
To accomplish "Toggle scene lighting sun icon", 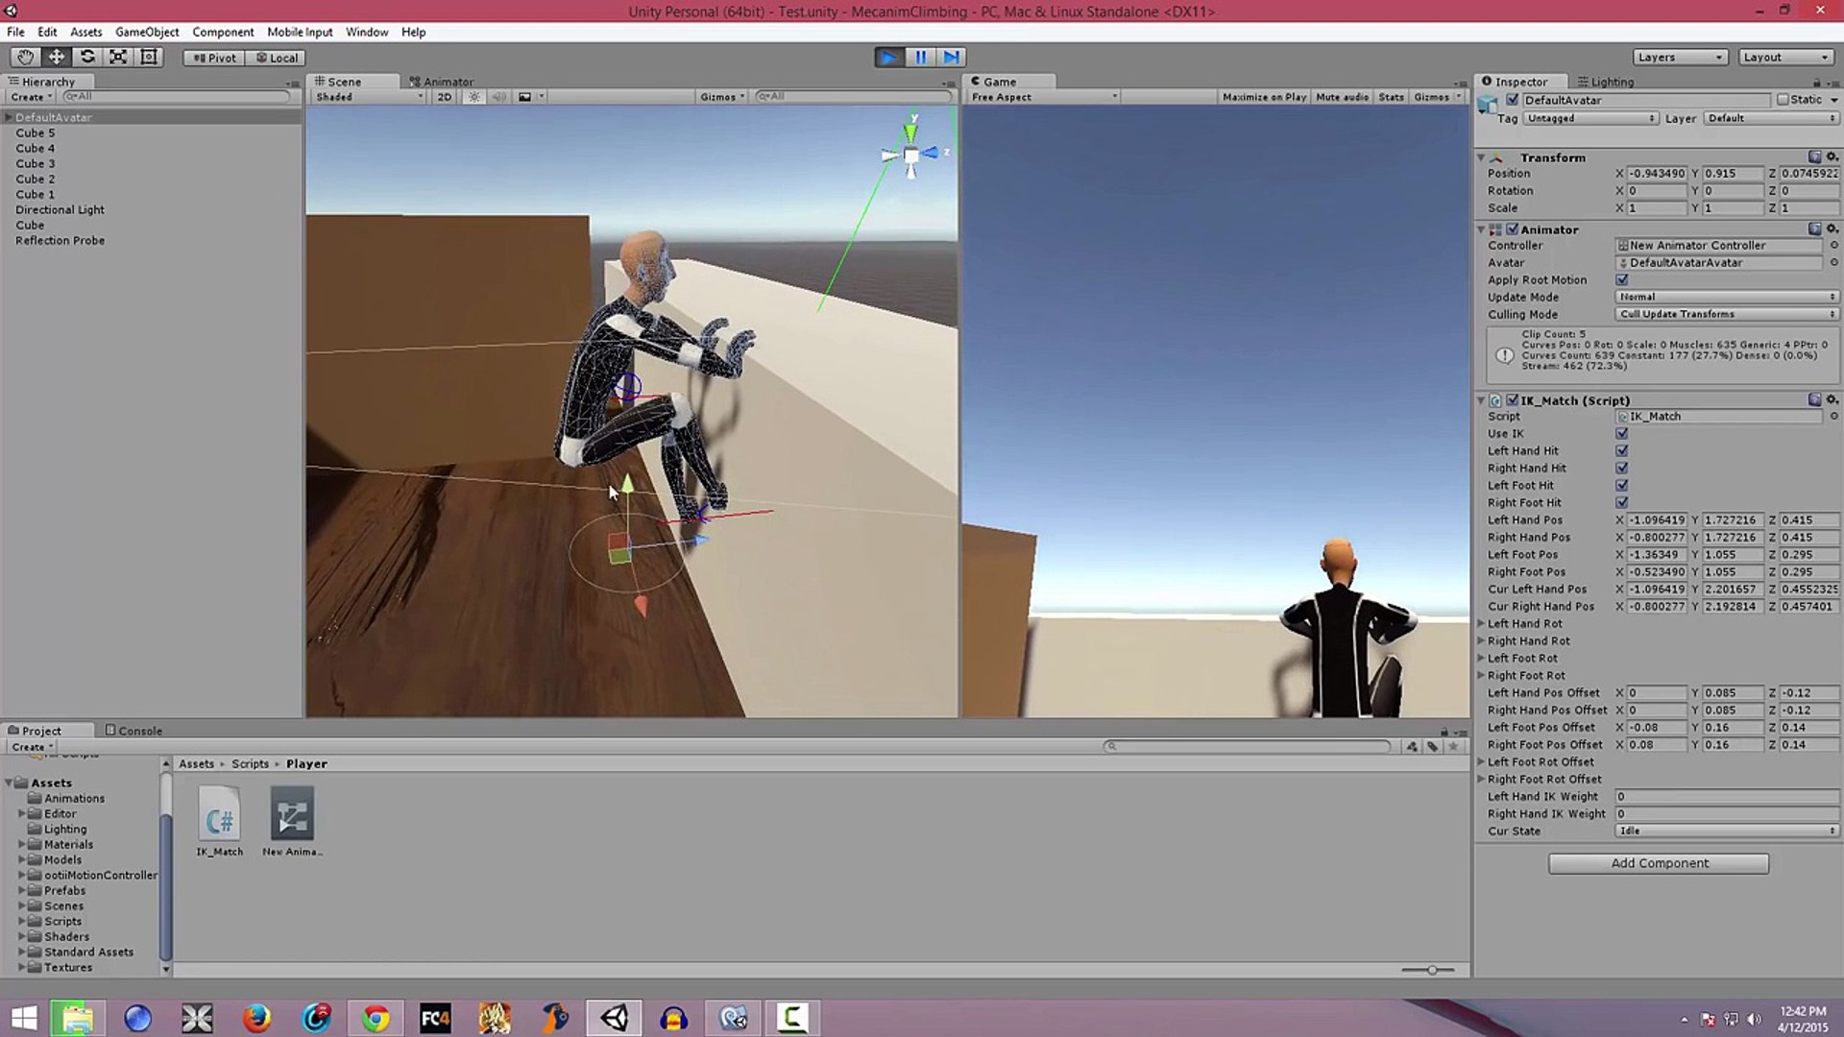I will tap(473, 97).
